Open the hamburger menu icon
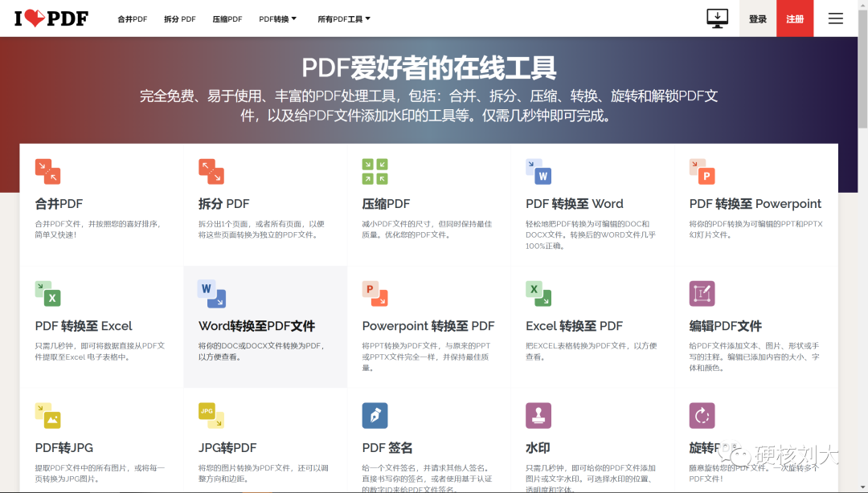 coord(835,18)
